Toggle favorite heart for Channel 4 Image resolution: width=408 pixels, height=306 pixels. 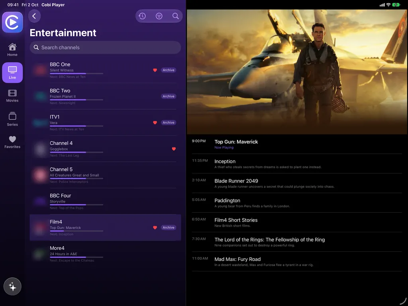[x=174, y=149]
